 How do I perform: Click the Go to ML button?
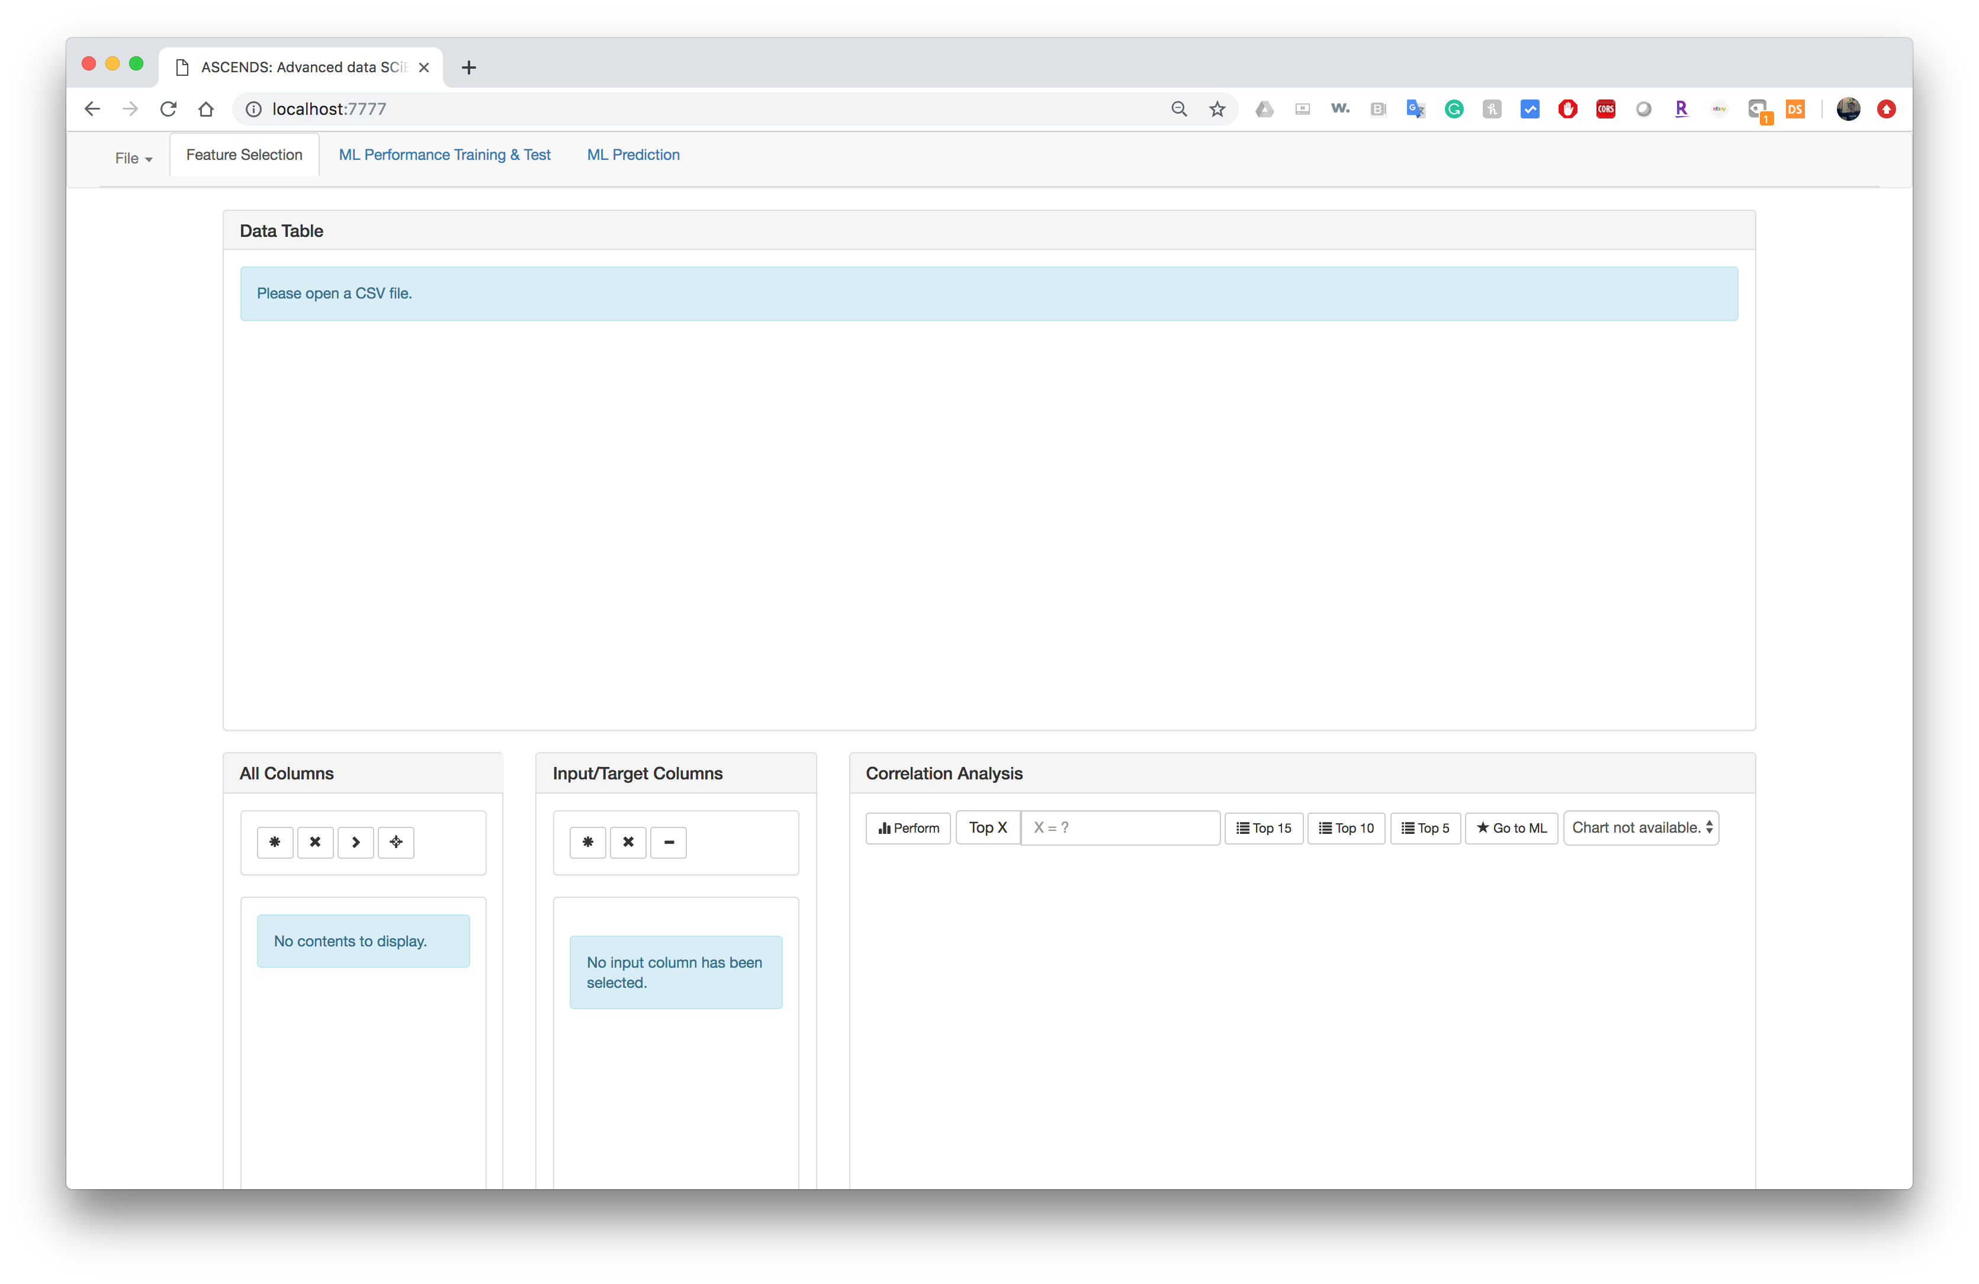(x=1511, y=827)
